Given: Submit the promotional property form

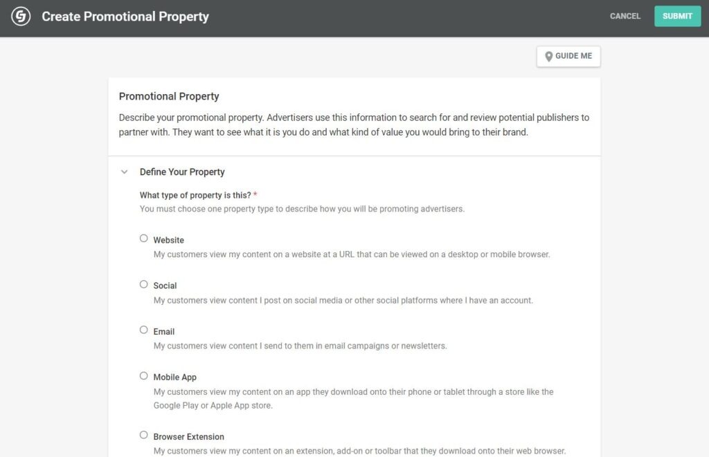Looking at the screenshot, I should [677, 16].
